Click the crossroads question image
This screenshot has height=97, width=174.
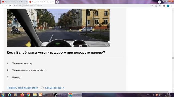coord(58,28)
